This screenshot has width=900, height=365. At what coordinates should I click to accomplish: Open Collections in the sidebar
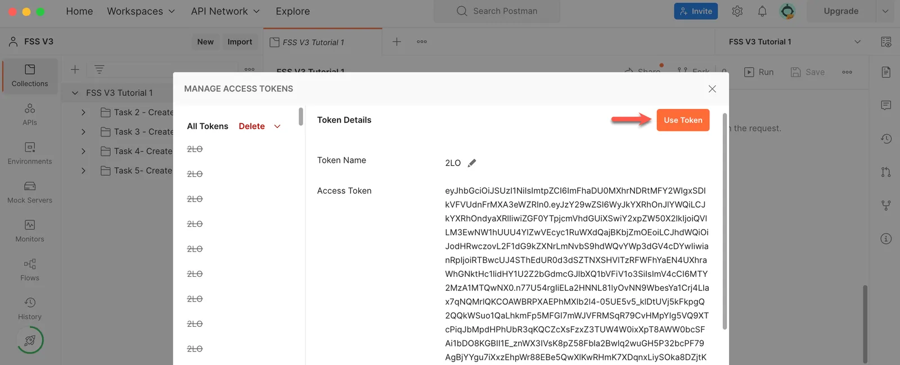point(30,76)
